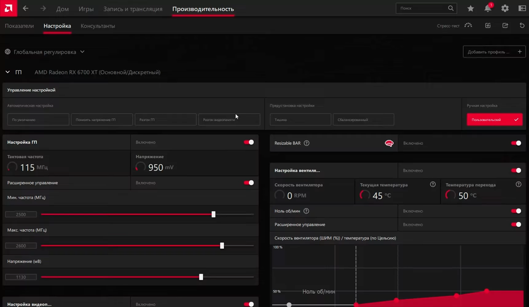Click plus icon in Добавить профиль

pos(520,52)
